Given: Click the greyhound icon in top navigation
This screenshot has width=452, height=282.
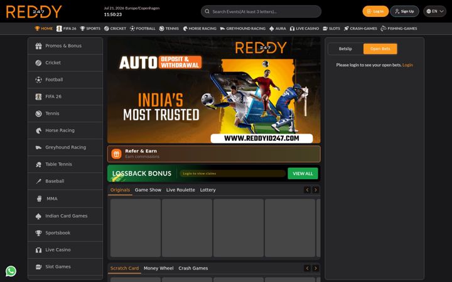Looking at the screenshot, I should tap(222, 28).
